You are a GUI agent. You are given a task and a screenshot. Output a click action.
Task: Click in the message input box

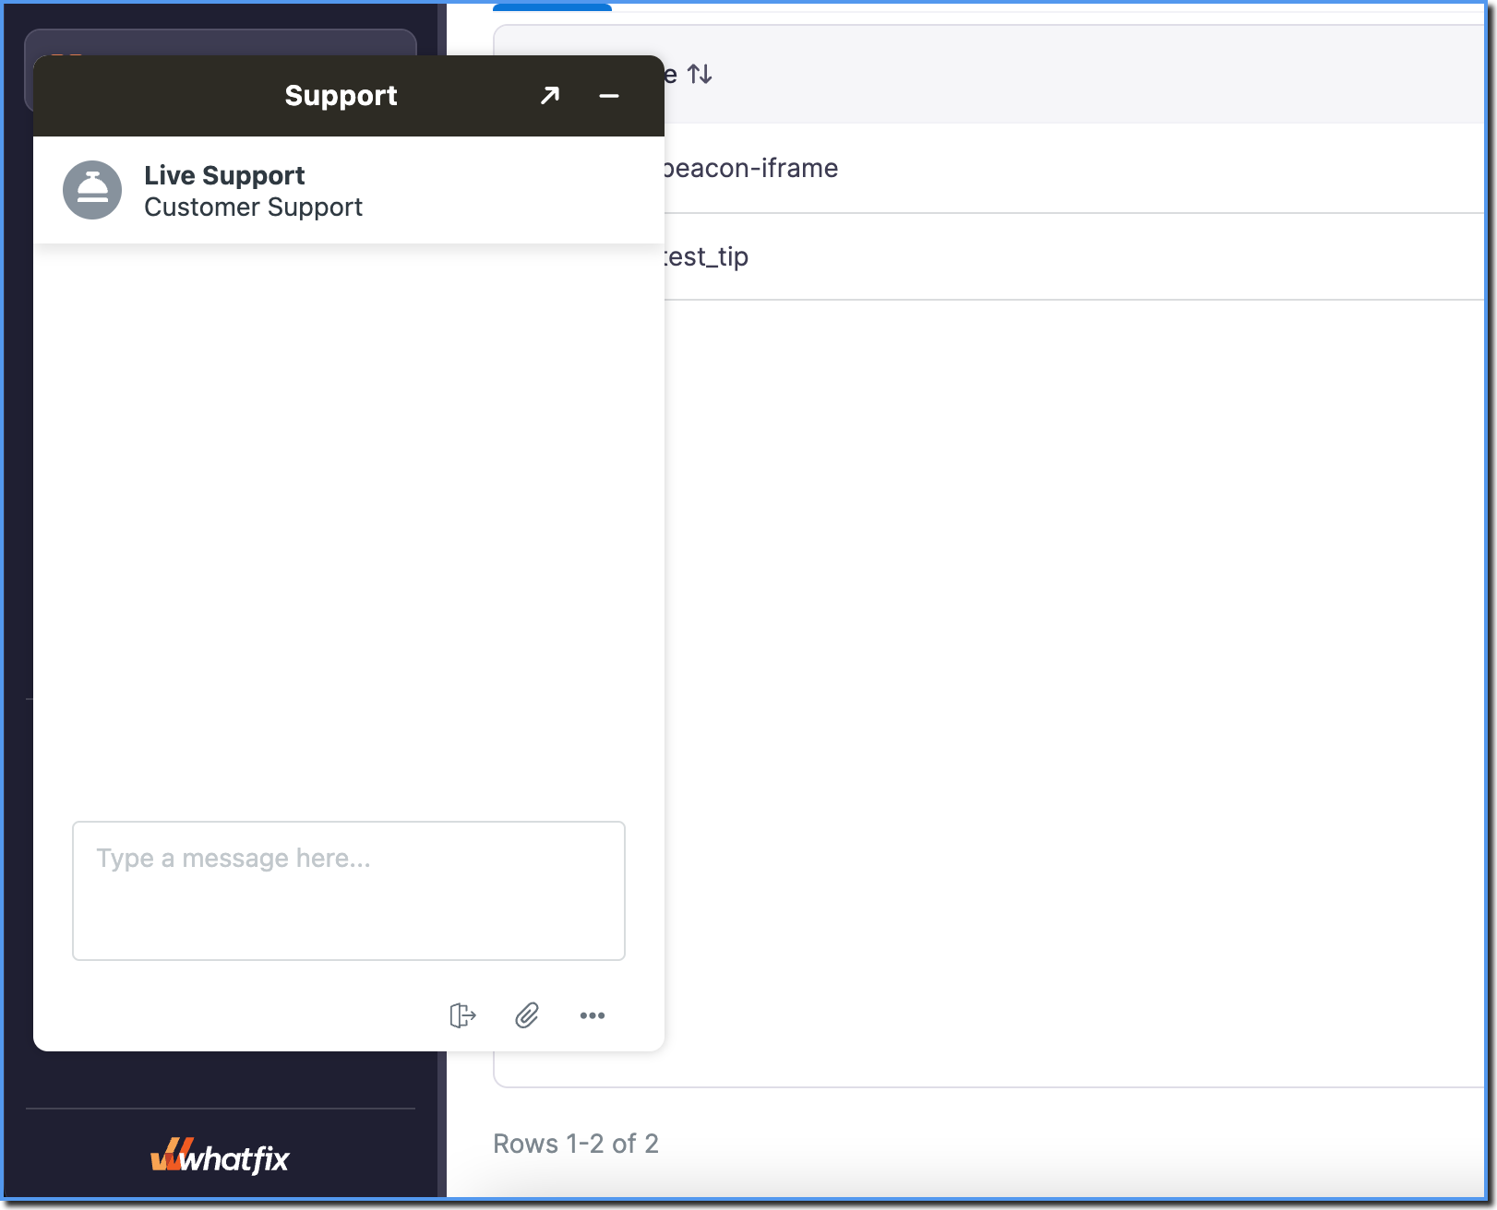click(349, 891)
